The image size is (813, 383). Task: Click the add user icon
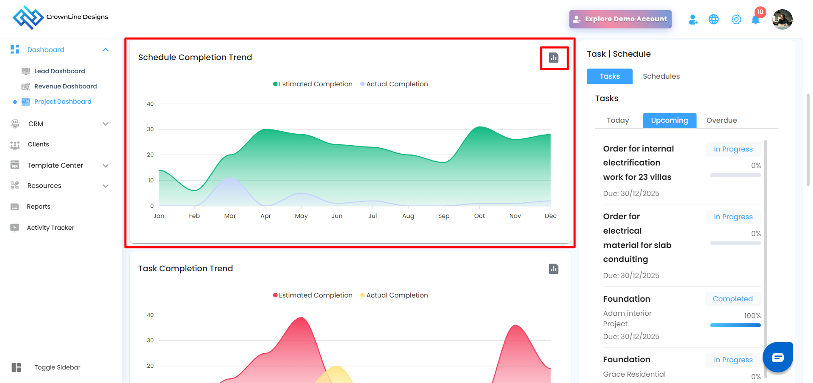pyautogui.click(x=693, y=19)
